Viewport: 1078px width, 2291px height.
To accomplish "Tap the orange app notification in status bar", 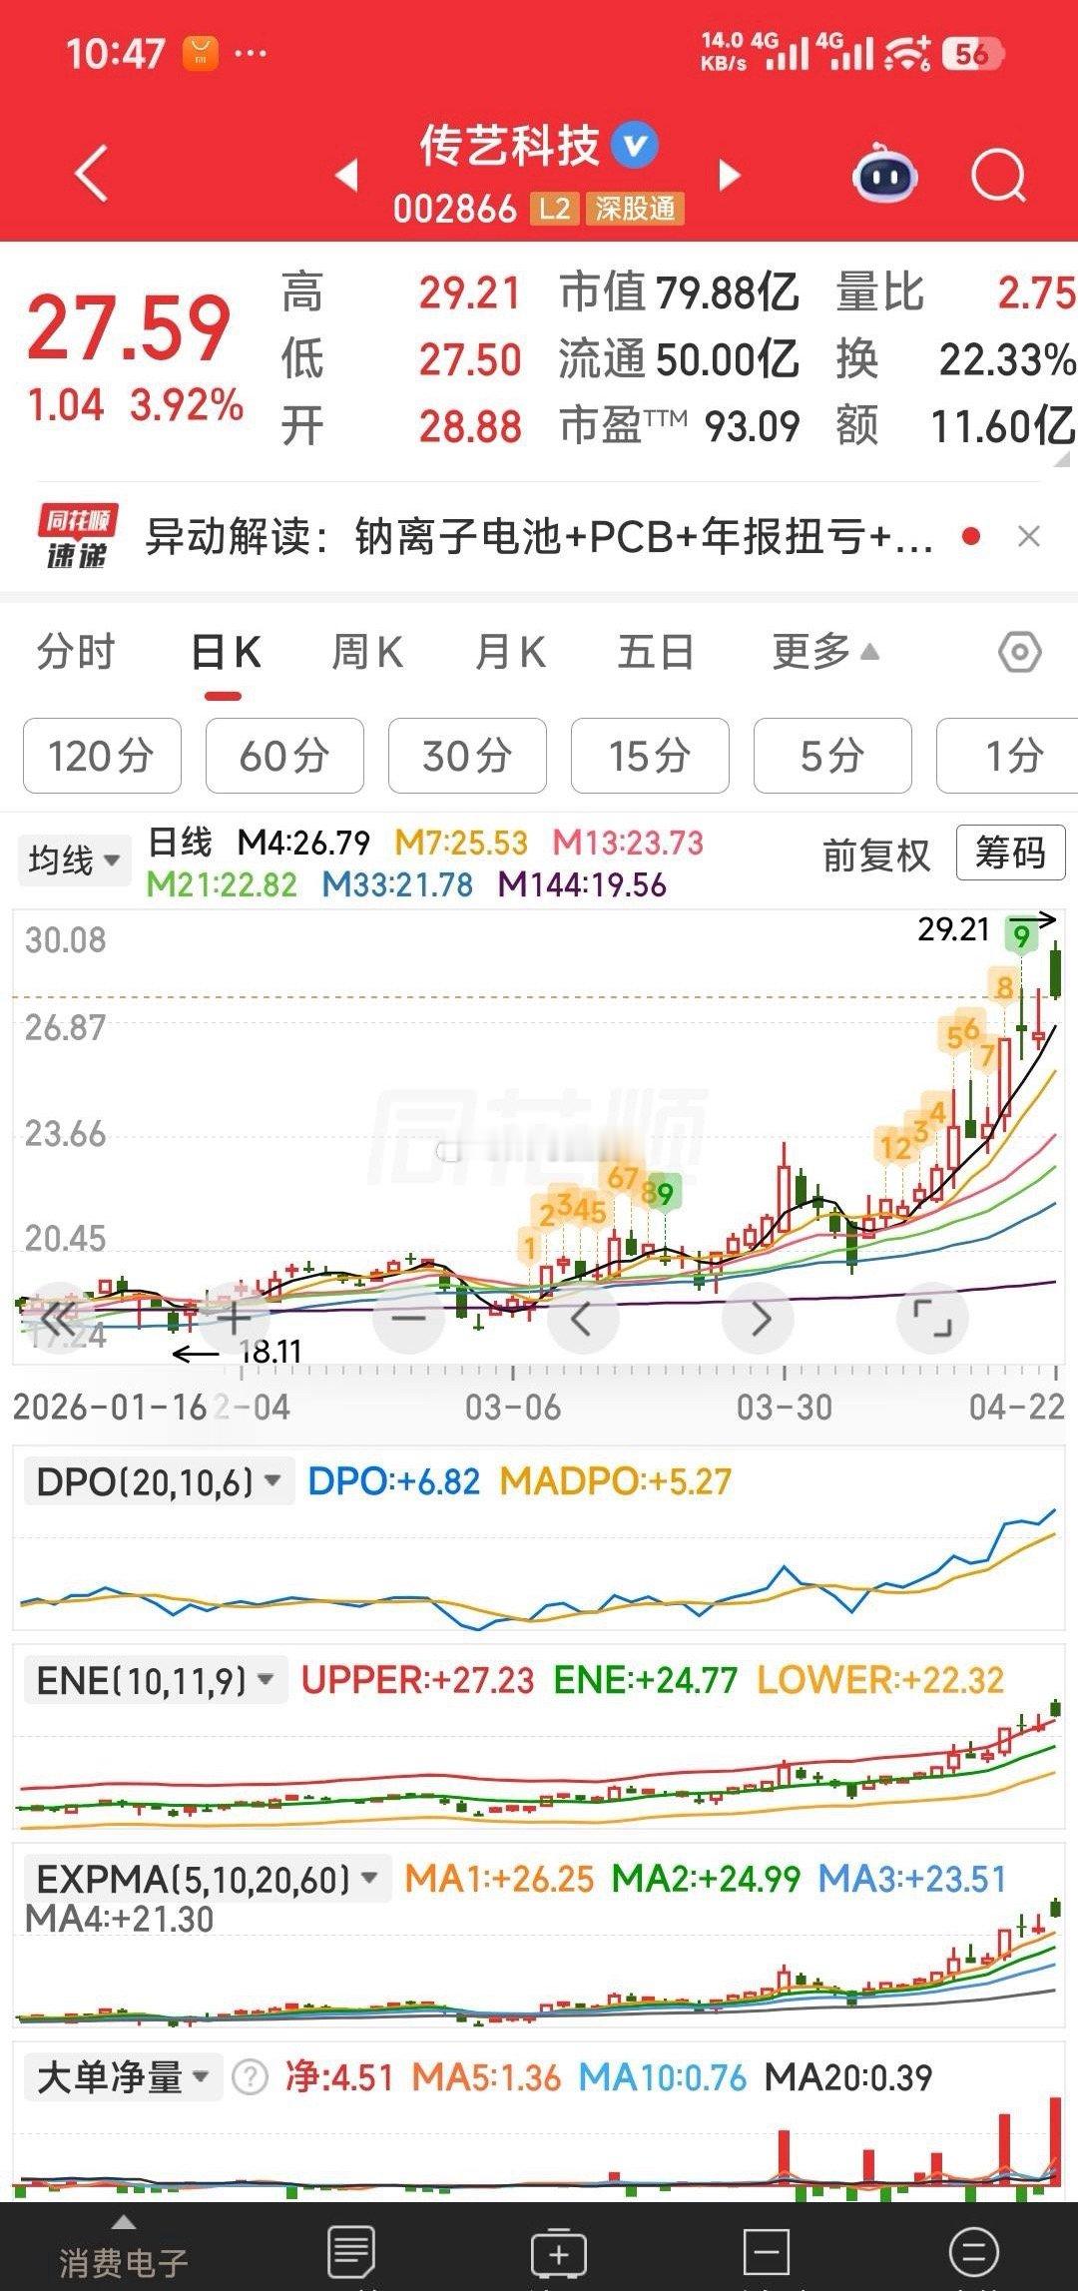I will (x=200, y=53).
